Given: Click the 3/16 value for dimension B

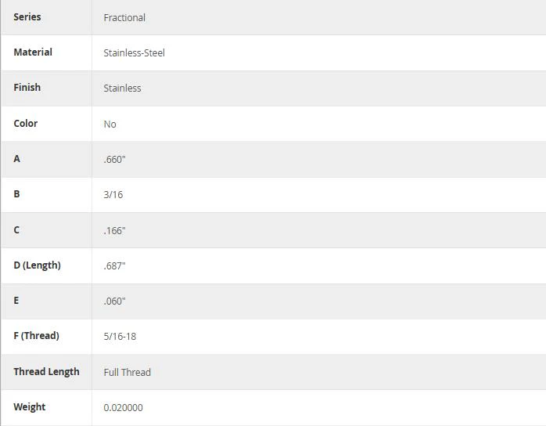Looking at the screenshot, I should 113,194.
